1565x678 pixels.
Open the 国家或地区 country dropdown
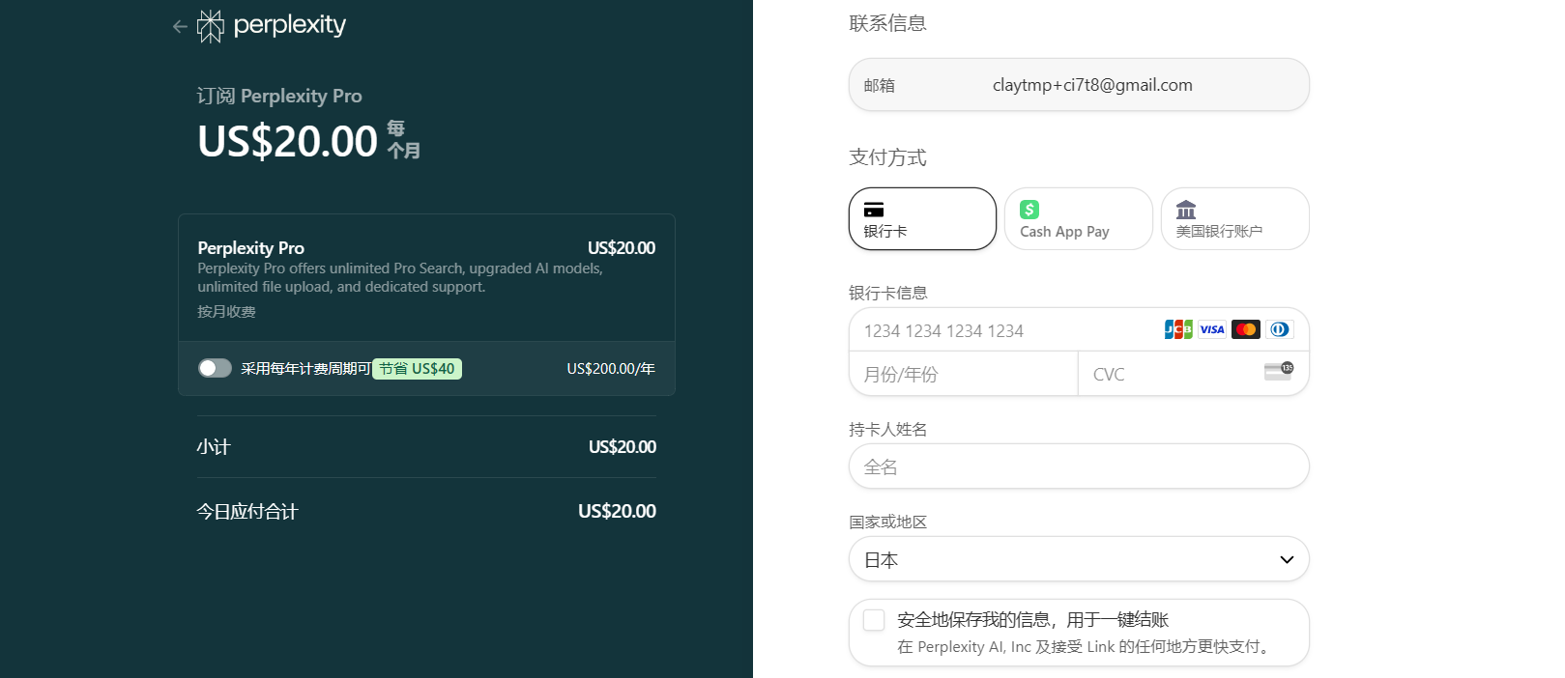1079,559
